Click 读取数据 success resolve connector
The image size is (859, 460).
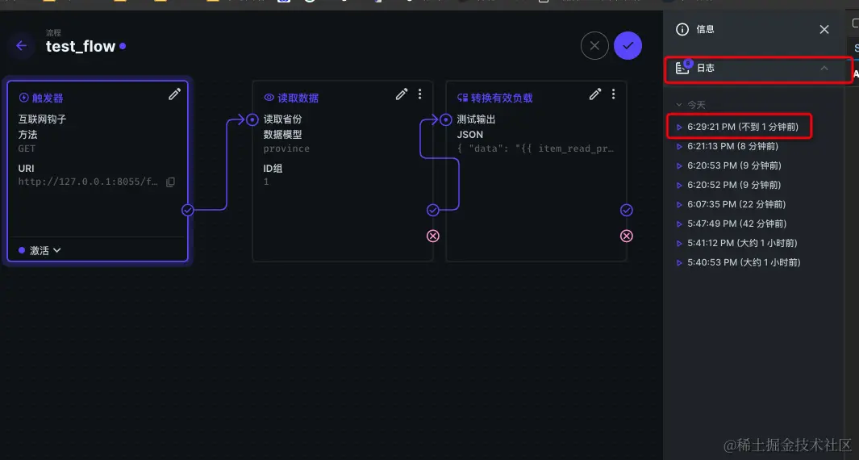433,210
